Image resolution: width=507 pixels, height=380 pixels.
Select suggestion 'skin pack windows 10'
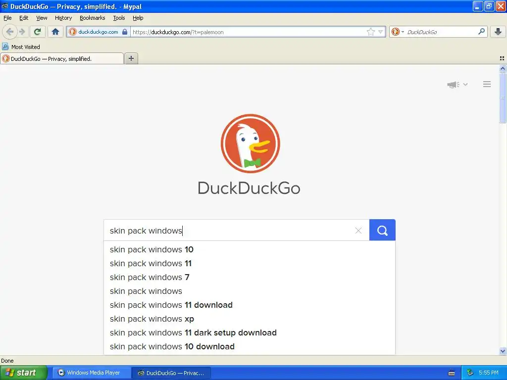(x=250, y=249)
